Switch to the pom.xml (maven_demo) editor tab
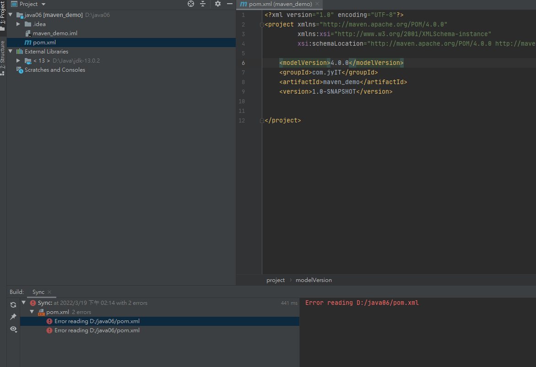The image size is (536, 367). pos(280,4)
